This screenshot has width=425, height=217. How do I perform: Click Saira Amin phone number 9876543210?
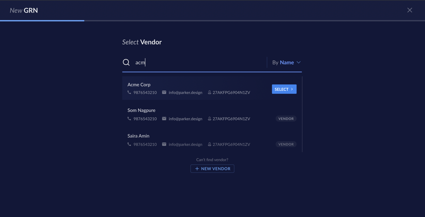(145, 144)
